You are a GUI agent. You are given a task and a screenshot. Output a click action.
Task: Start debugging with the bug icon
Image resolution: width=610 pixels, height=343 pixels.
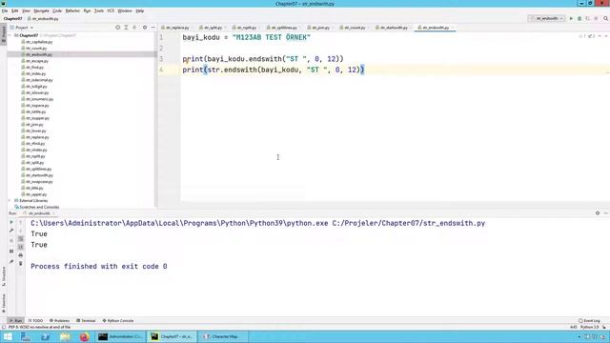(x=579, y=18)
